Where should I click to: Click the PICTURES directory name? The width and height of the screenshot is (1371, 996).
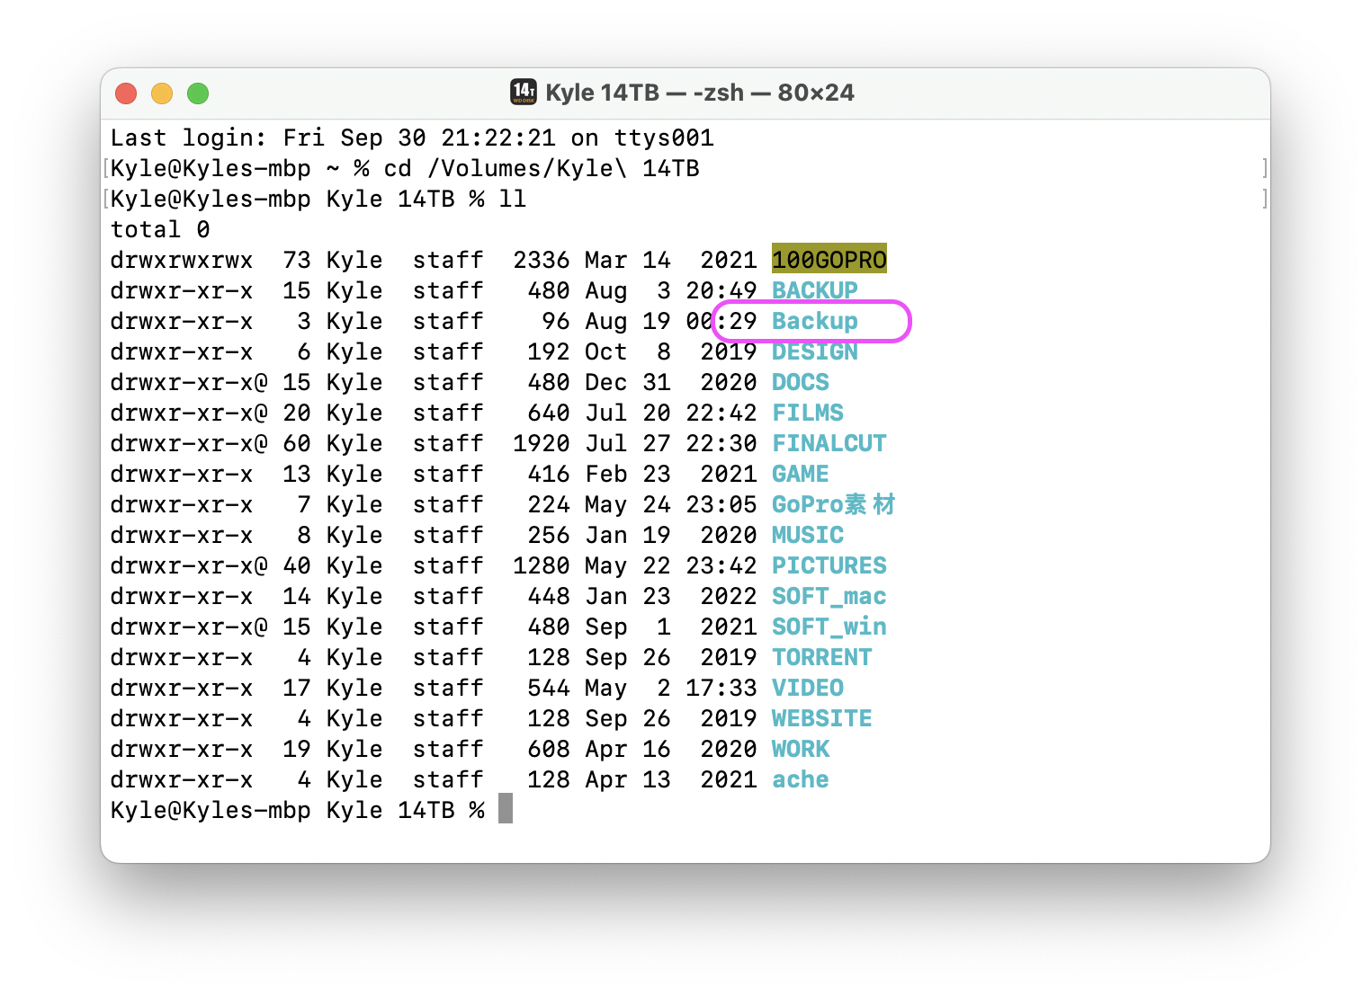click(829, 565)
